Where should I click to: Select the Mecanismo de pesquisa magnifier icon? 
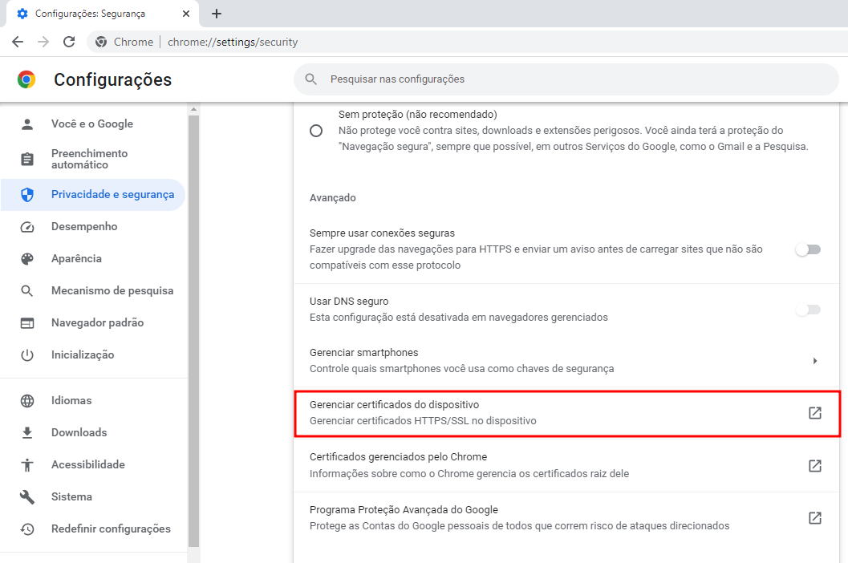click(27, 290)
